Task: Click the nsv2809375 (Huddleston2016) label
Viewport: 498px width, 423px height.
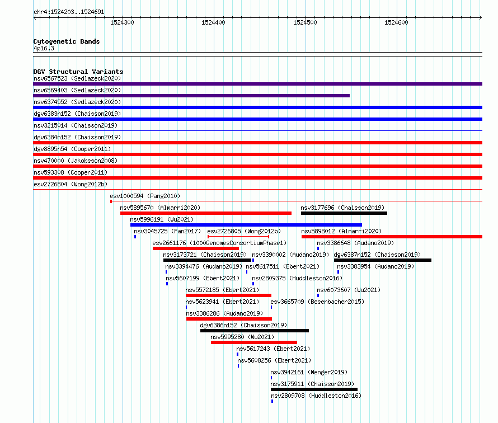Action: pyautogui.click(x=297, y=278)
